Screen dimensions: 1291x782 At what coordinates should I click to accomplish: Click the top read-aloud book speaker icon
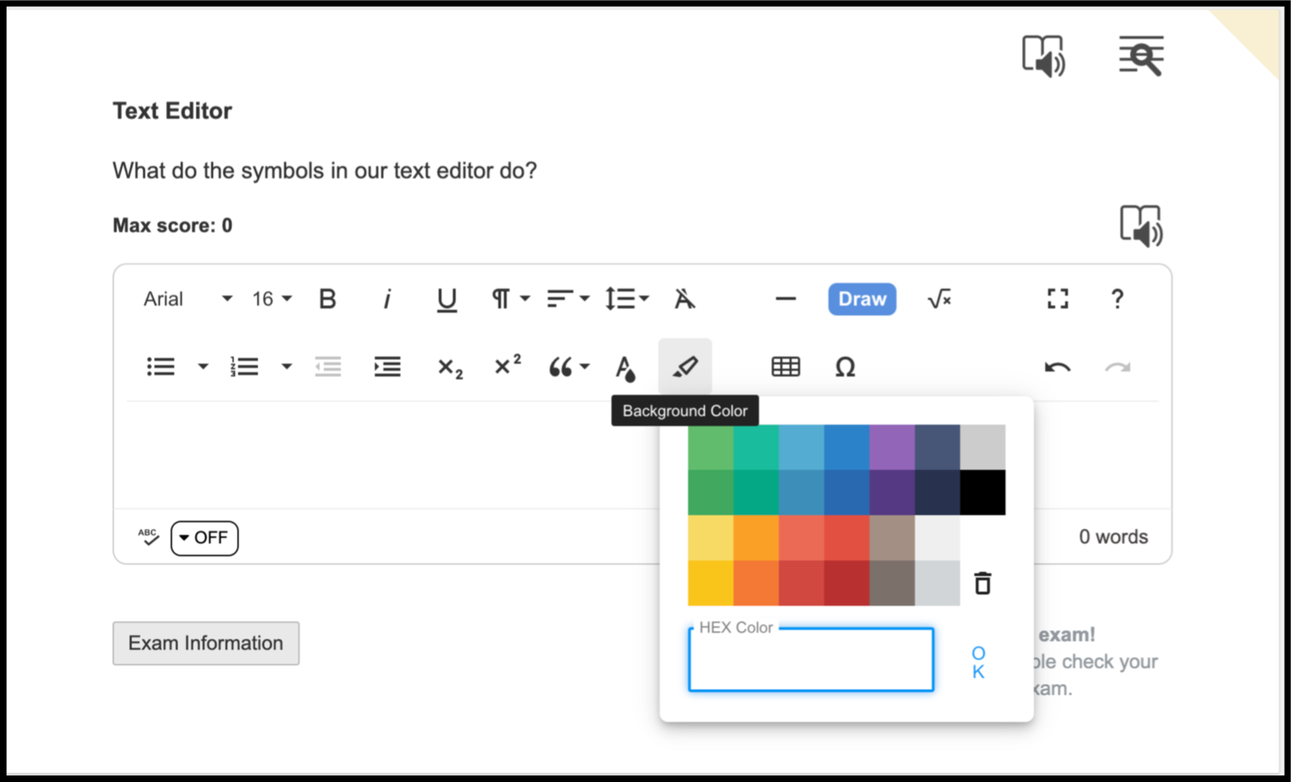click(x=1043, y=56)
